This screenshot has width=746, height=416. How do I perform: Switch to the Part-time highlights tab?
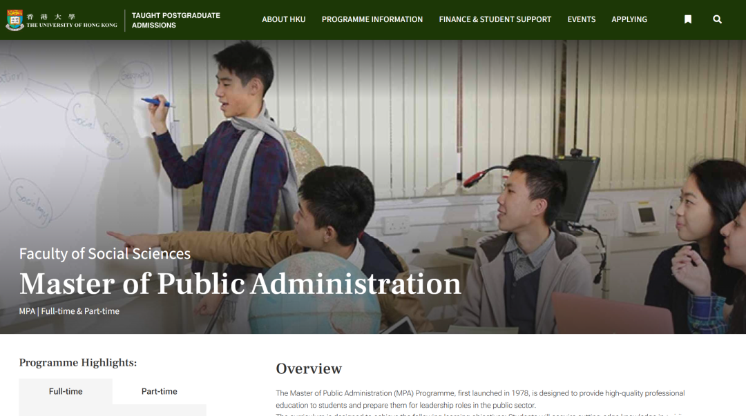(x=159, y=391)
